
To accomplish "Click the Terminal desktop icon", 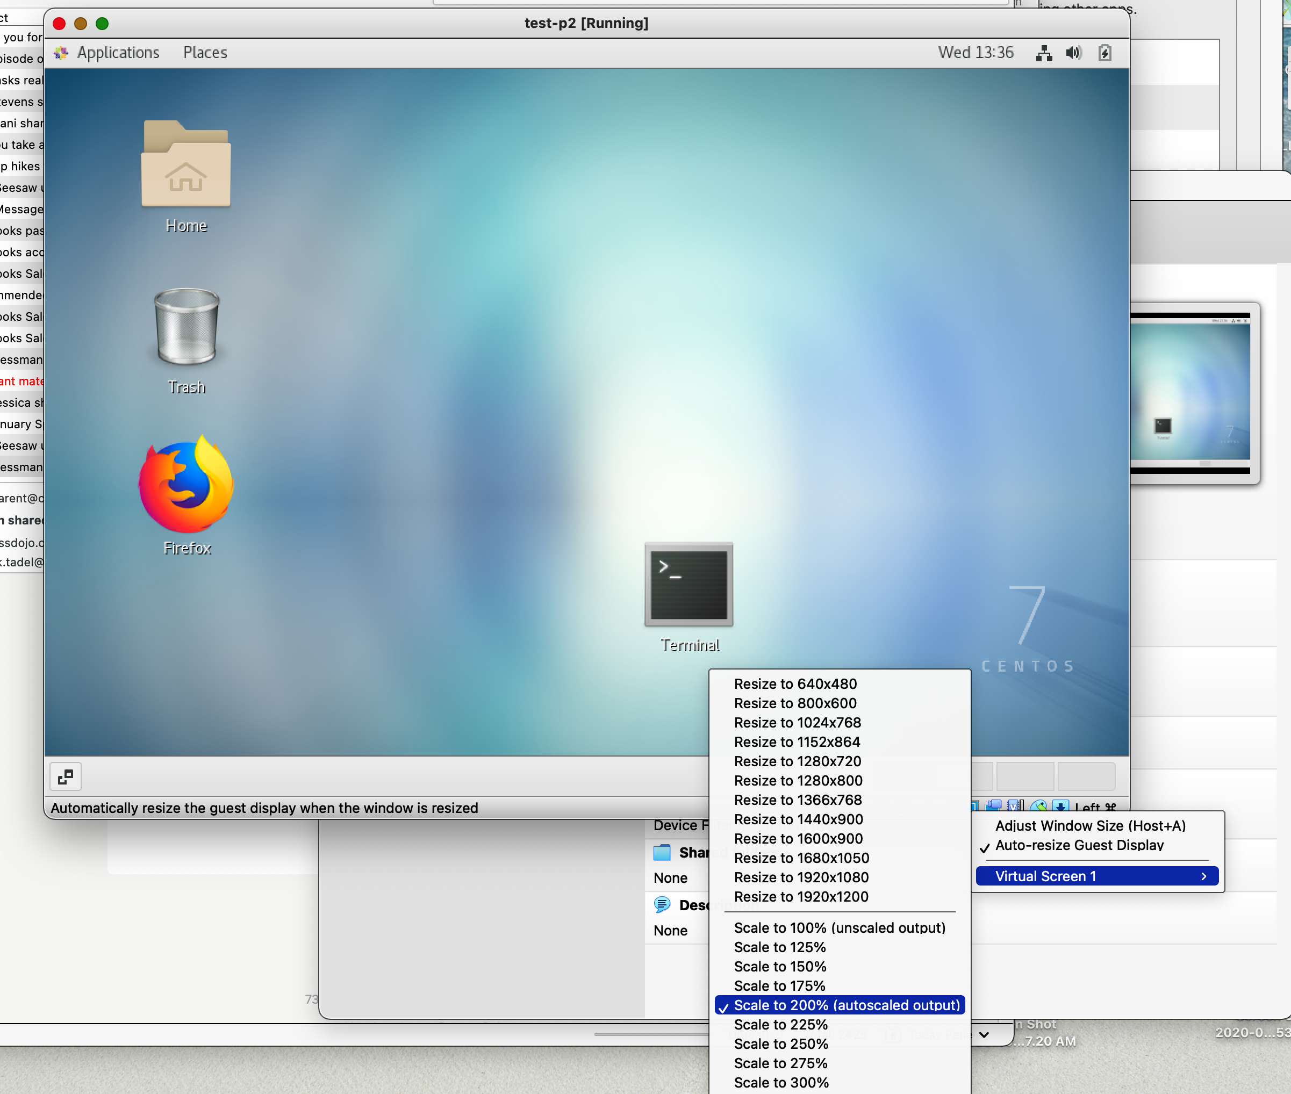I will click(688, 585).
